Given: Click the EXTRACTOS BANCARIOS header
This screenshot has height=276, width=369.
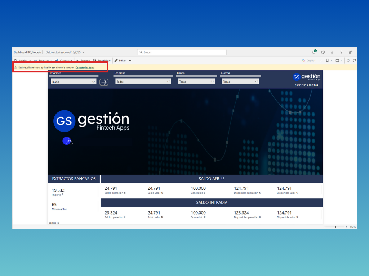Looking at the screenshot, I should (x=74, y=179).
